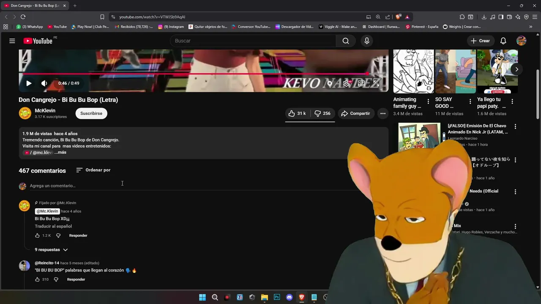Open options for SO SAY GOOD short
The width and height of the screenshot is (541, 304).
(470, 101)
